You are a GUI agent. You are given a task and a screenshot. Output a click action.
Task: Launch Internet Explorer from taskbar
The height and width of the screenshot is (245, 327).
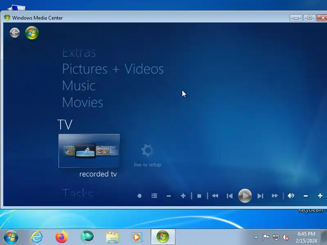click(x=36, y=237)
